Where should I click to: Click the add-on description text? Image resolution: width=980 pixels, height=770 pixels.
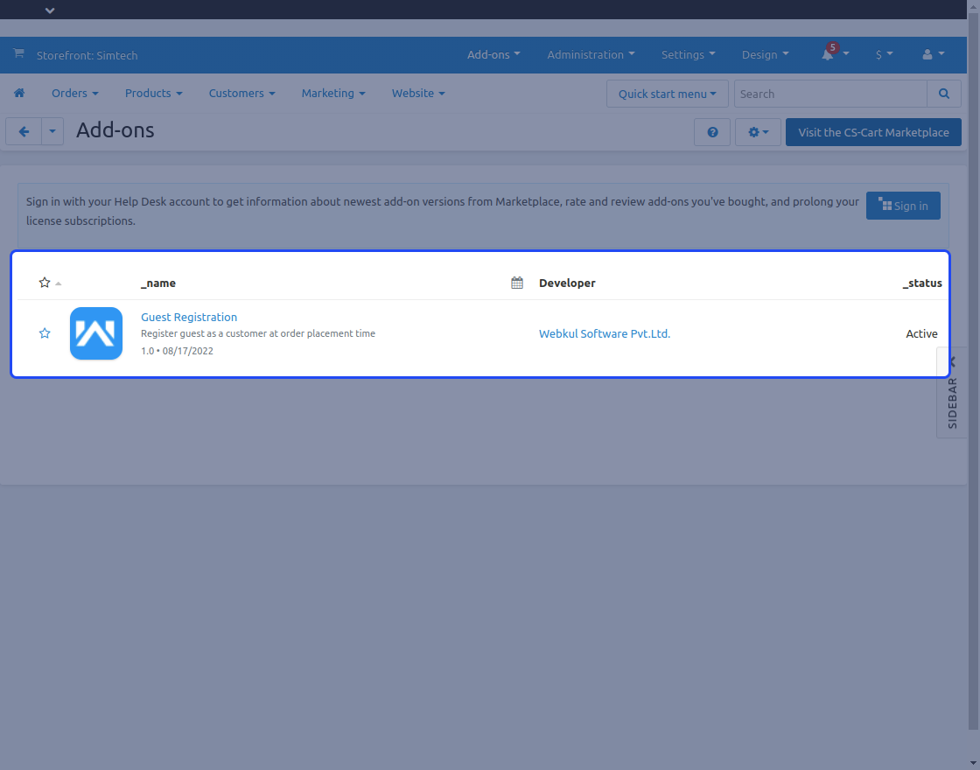pos(258,333)
